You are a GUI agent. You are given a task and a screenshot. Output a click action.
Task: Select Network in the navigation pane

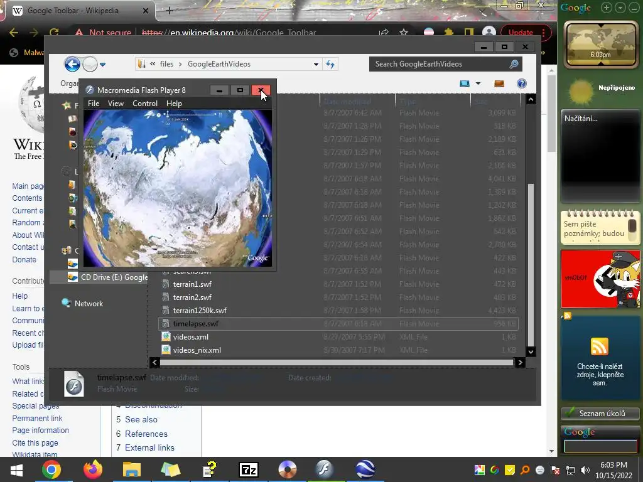89,303
